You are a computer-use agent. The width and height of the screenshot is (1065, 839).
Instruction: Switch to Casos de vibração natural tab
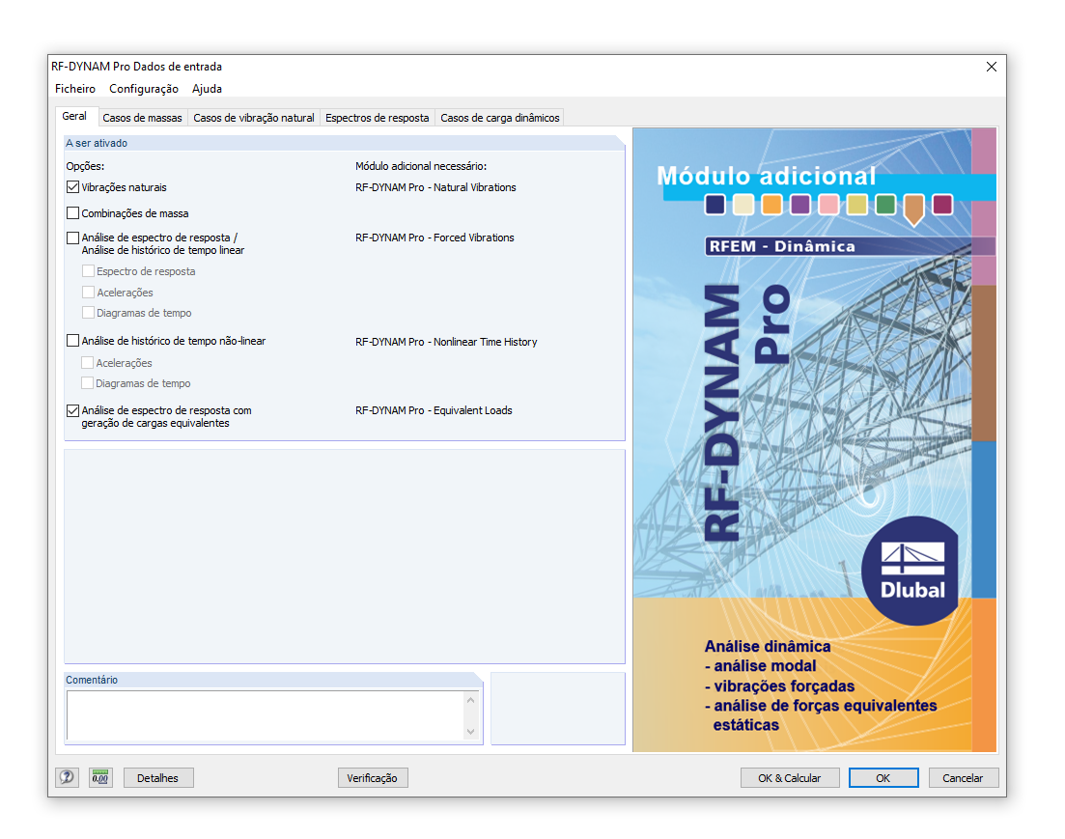tap(254, 118)
